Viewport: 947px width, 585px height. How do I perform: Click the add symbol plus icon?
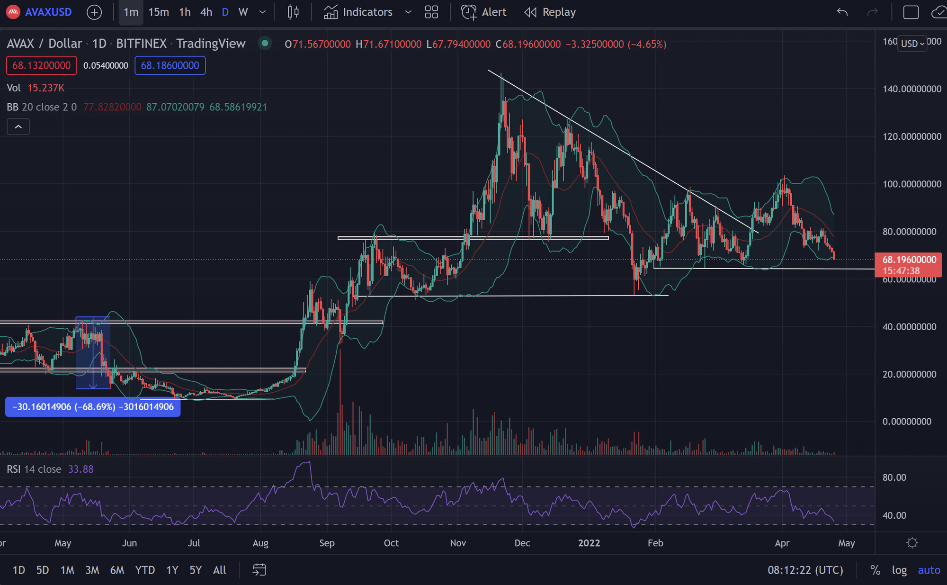coord(94,12)
